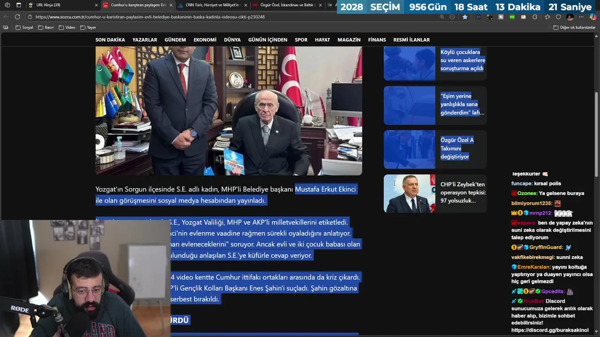Open GÜNDEM menu item

tap(175, 40)
